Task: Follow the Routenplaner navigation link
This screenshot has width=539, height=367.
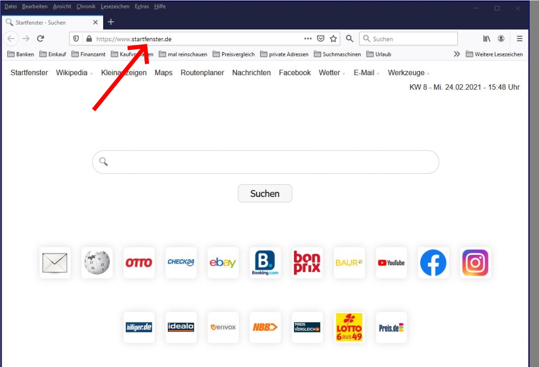Action: (x=202, y=73)
